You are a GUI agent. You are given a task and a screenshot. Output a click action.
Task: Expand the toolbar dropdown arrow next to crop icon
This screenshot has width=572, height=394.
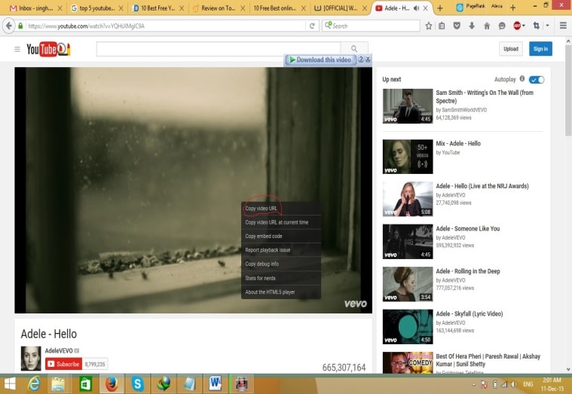(548, 26)
